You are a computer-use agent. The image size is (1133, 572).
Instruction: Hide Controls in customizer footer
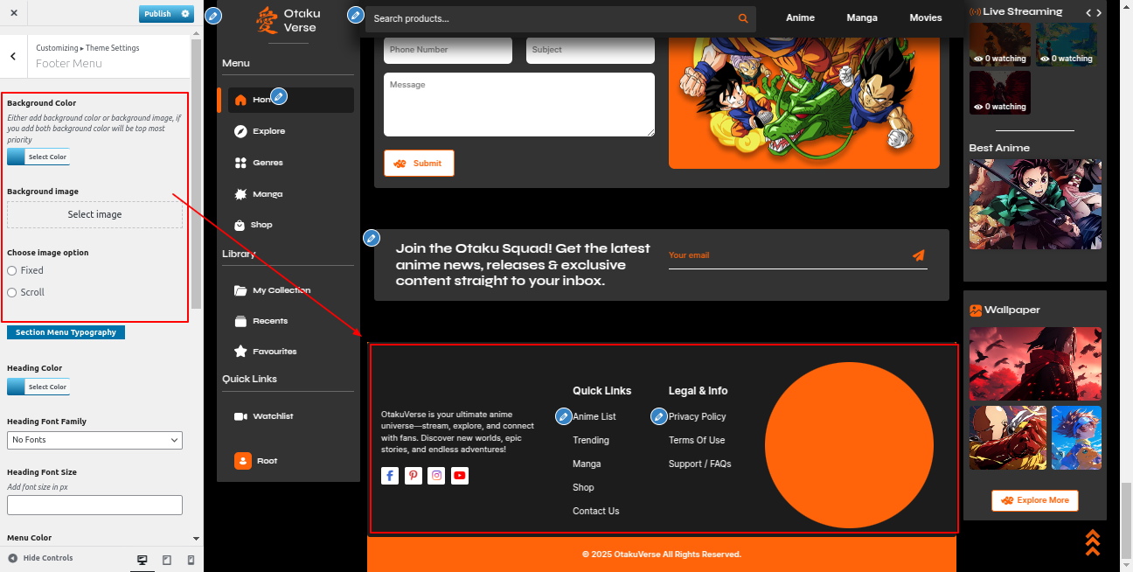click(x=40, y=558)
